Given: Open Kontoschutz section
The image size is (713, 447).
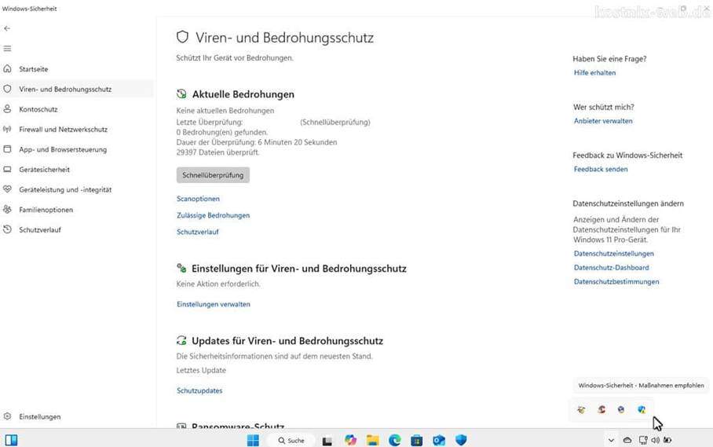Looking at the screenshot, I should pos(38,109).
